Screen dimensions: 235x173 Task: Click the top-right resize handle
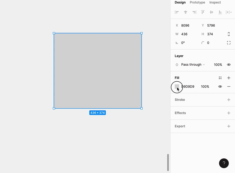142,33
